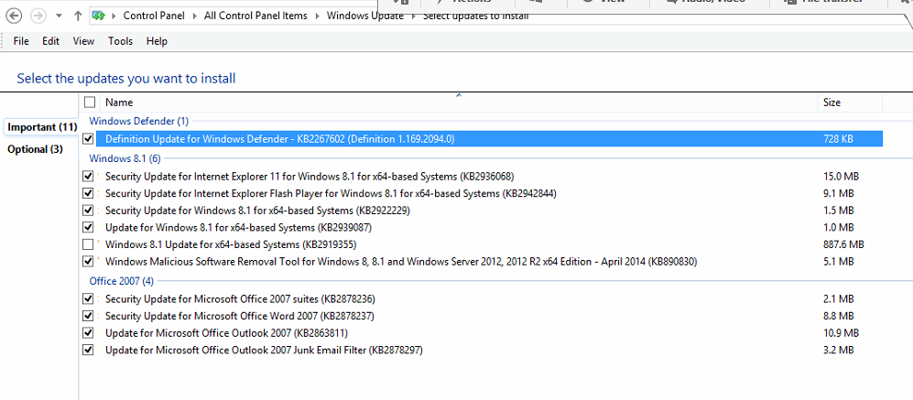Switch to Important (11) tab

[41, 127]
